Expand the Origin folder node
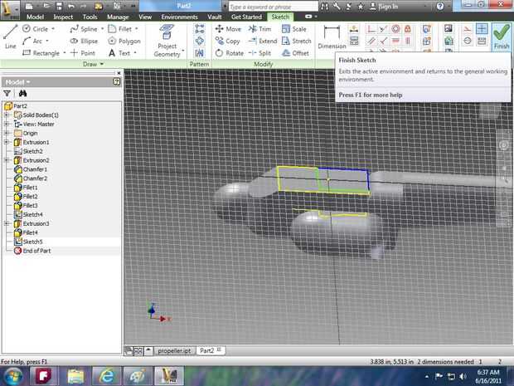Screen dimensions: 514x386 (x=7, y=133)
